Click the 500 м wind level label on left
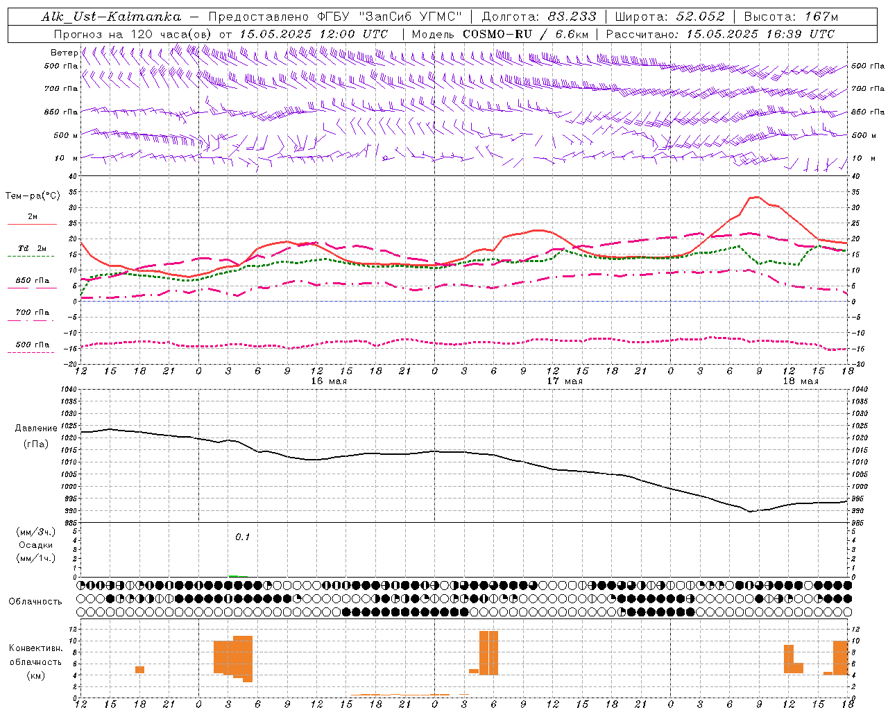The image size is (888, 710). [x=66, y=135]
